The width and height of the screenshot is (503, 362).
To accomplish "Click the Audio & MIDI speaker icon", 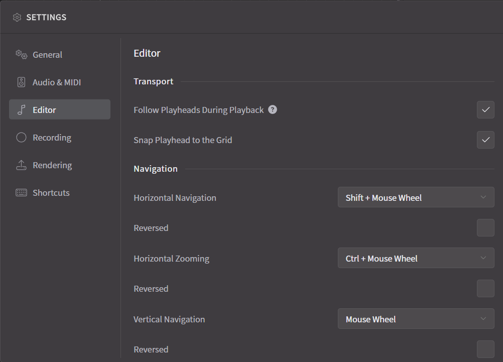I will 21,82.
